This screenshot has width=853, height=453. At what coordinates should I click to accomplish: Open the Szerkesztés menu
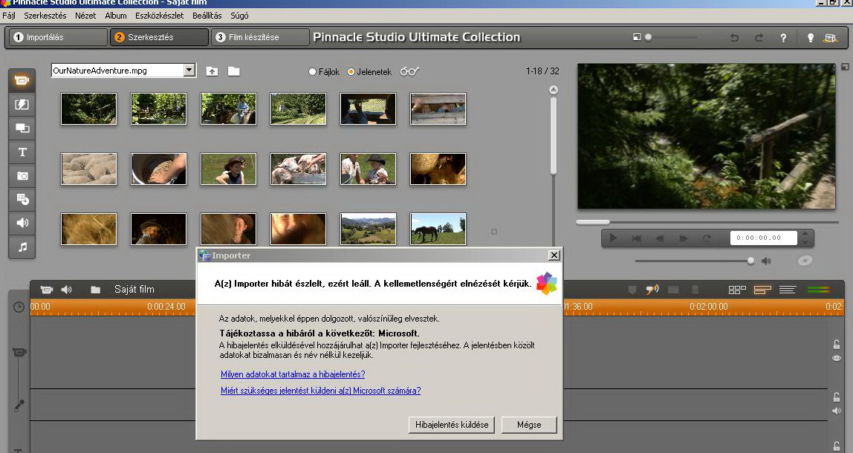(x=45, y=16)
